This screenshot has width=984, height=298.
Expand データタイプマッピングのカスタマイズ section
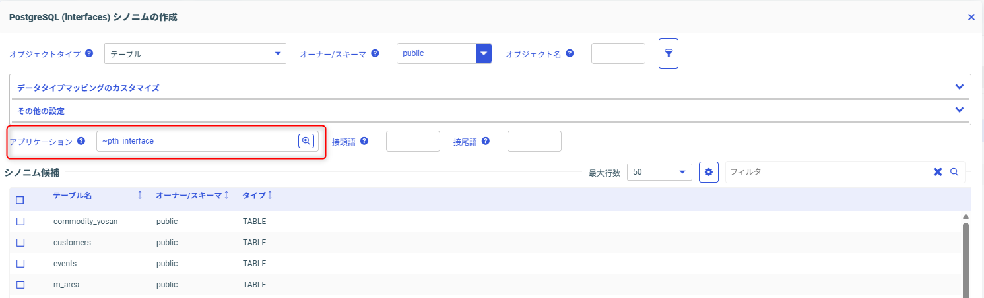point(491,87)
